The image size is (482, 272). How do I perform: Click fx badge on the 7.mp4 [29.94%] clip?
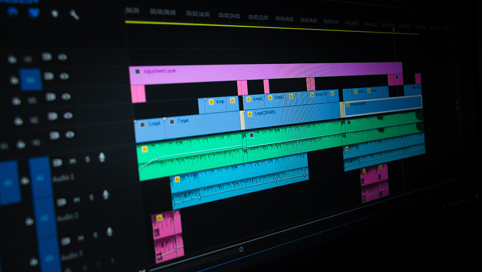[249, 114]
